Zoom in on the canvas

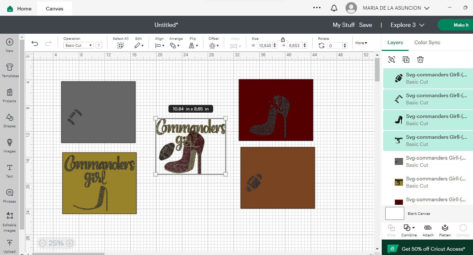pyautogui.click(x=70, y=243)
